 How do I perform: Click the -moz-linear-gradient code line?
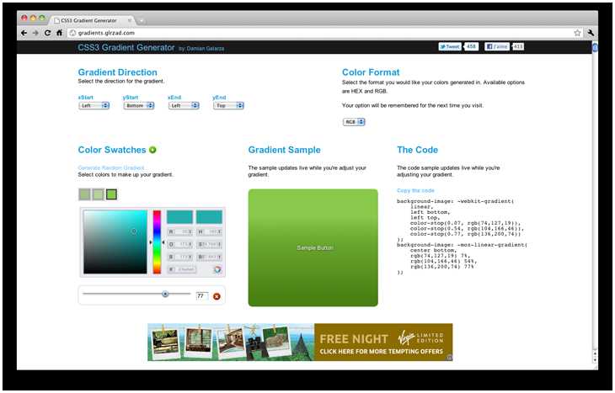tap(462, 245)
